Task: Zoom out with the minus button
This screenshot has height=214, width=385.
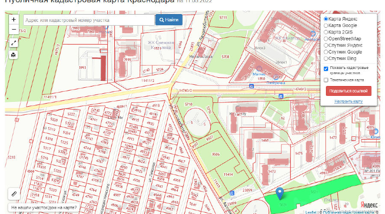Action: pos(14,29)
